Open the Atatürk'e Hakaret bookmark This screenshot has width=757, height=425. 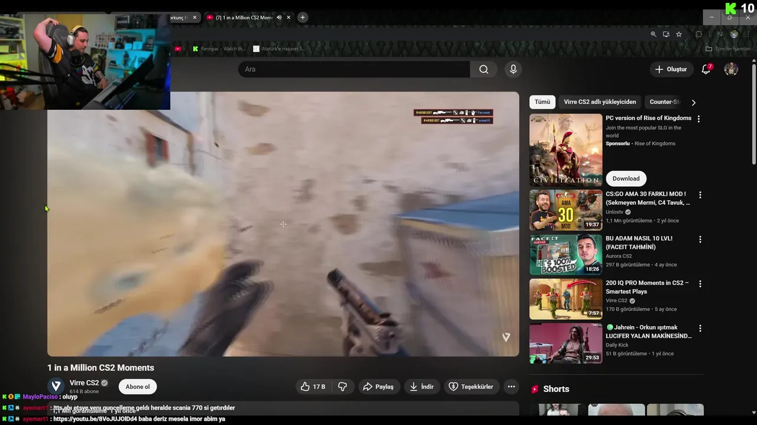[x=279, y=49]
